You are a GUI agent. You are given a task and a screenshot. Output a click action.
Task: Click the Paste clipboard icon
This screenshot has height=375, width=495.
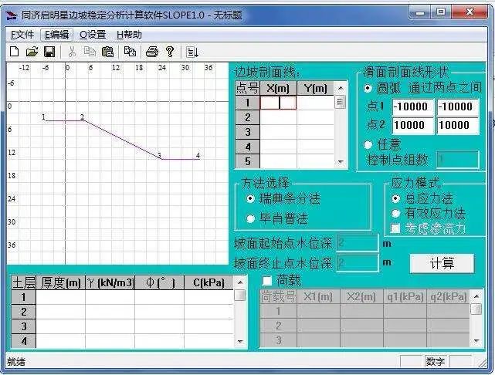pos(107,52)
